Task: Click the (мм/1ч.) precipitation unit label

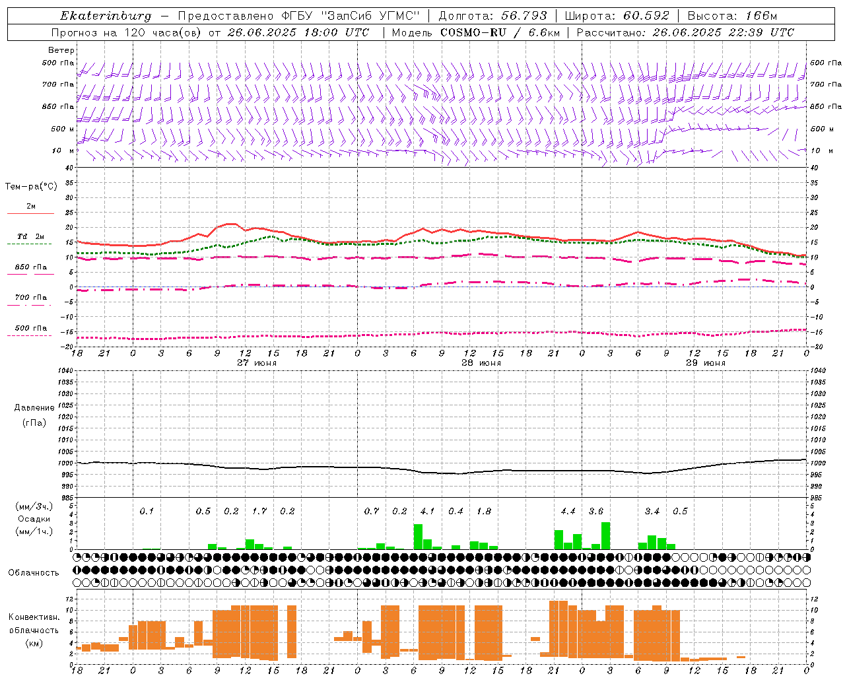Action: pos(34,531)
